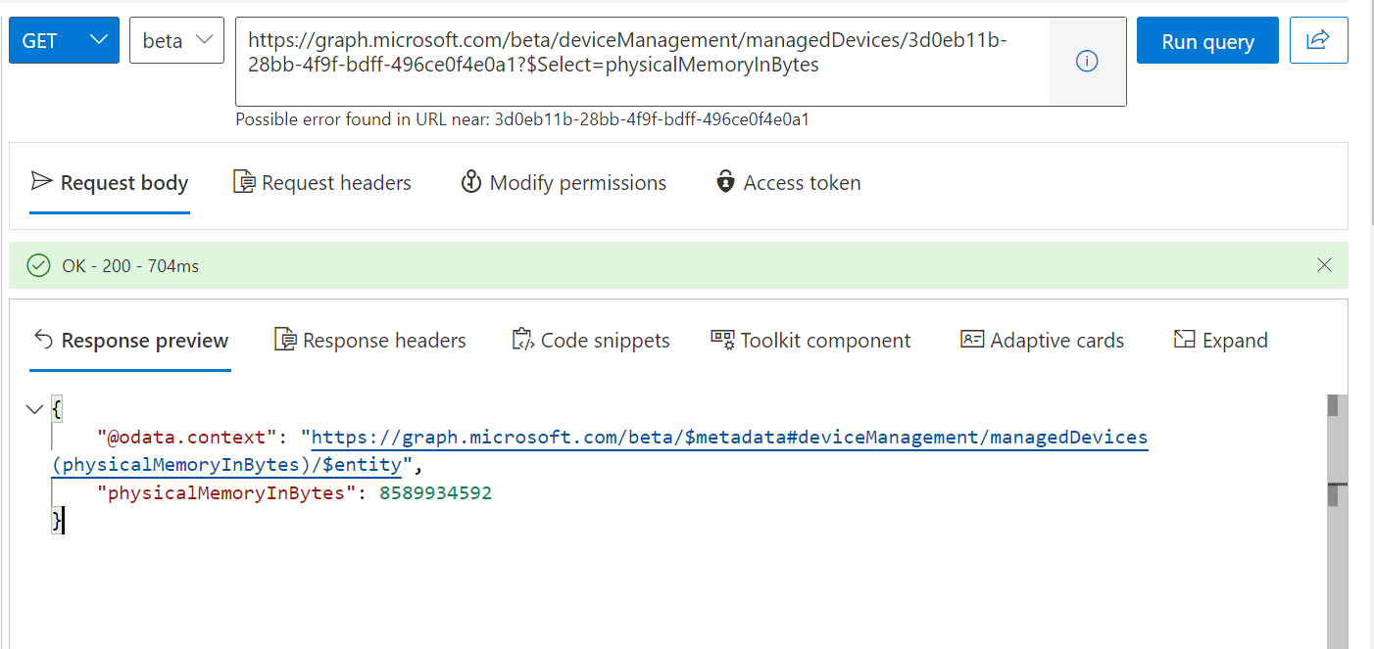Expand the response preview panel
This screenshot has width=1374, height=649.
click(1220, 341)
